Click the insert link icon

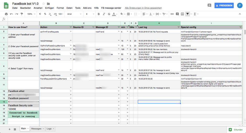(172, 14)
